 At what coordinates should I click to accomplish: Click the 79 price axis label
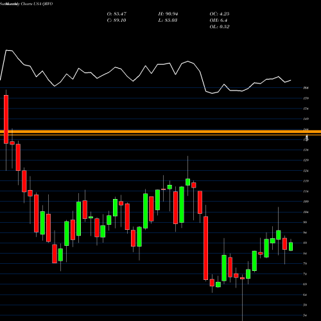305,263
